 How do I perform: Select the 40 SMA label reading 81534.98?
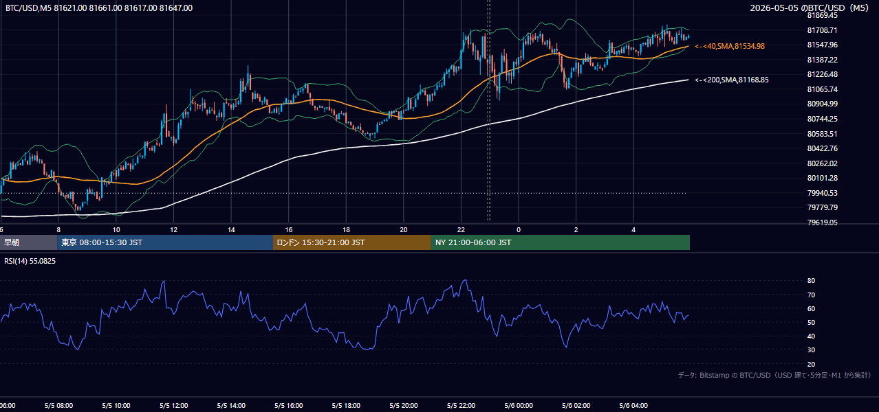(x=730, y=46)
